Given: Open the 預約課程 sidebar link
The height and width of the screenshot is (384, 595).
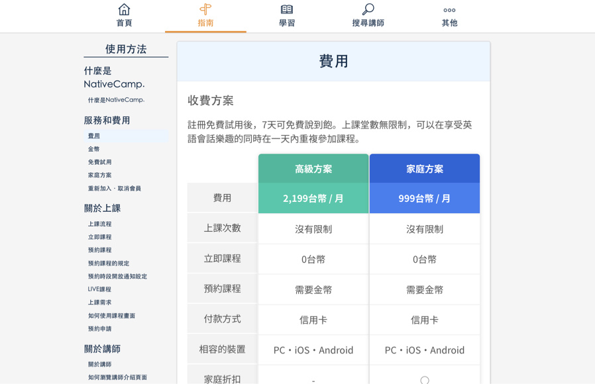Looking at the screenshot, I should tap(100, 250).
